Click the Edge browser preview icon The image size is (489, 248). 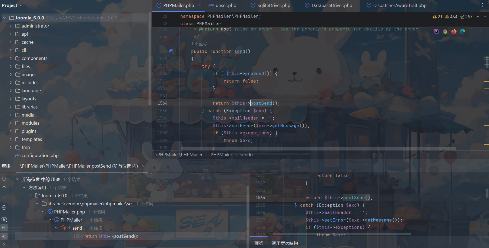click(463, 32)
